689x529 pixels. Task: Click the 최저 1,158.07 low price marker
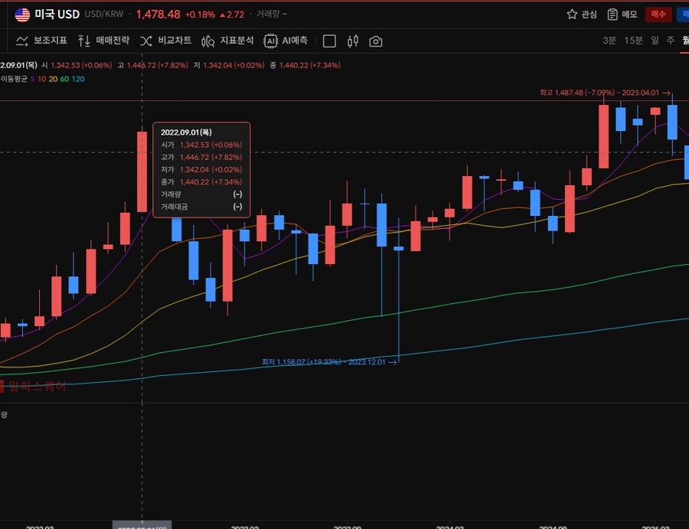[328, 361]
